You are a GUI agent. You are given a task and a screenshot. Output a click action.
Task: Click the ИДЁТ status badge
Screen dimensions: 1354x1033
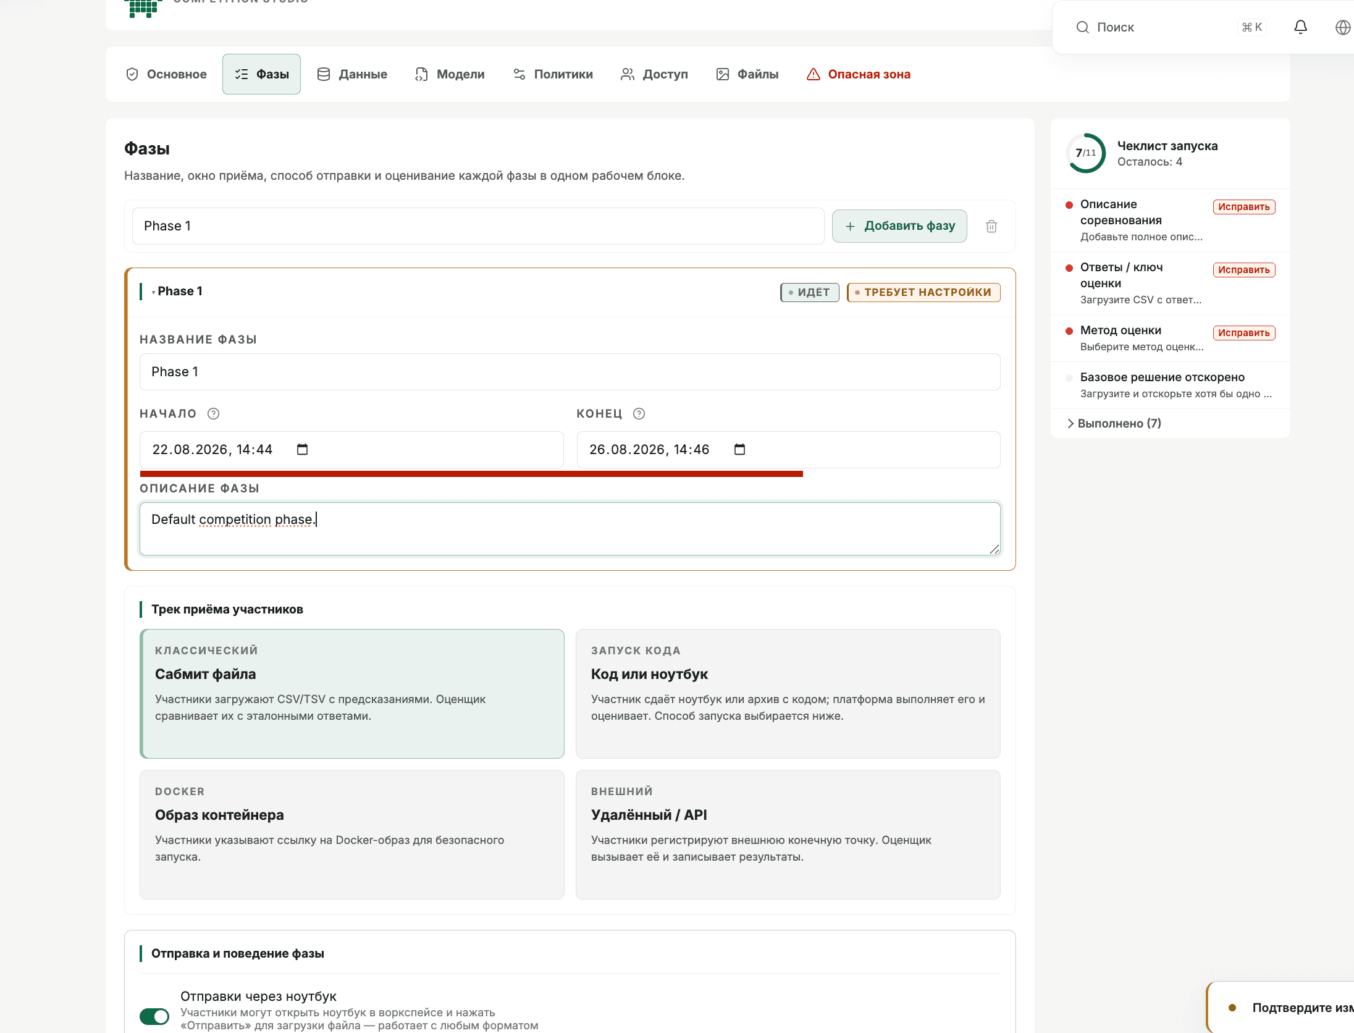[x=810, y=292]
